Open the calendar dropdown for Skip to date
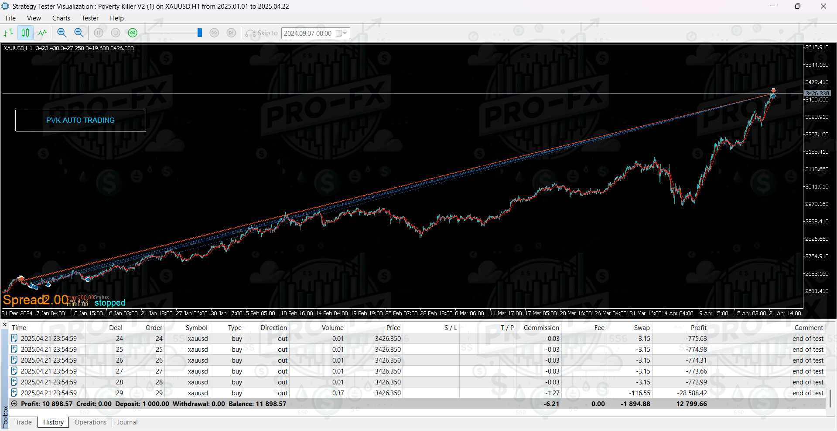The height and width of the screenshot is (431, 837). 343,33
